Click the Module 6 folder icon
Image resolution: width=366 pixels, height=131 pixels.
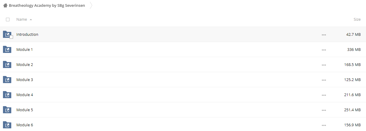coord(7,125)
